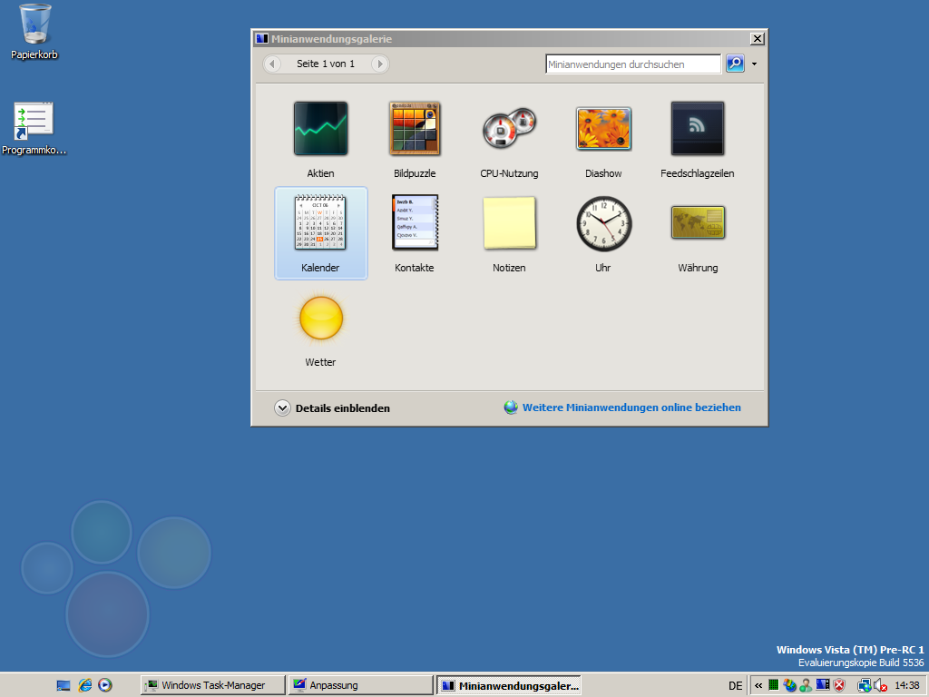Select the Wetter sun gadget
The image size is (929, 697).
click(x=320, y=319)
